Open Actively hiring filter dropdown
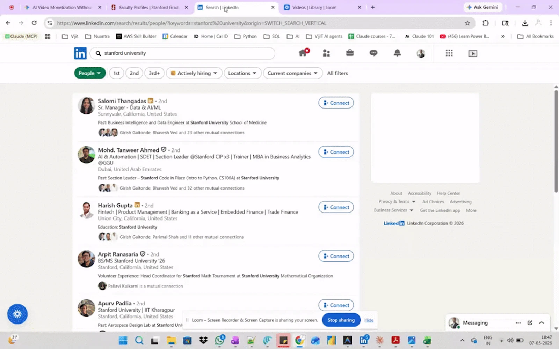 [194, 73]
